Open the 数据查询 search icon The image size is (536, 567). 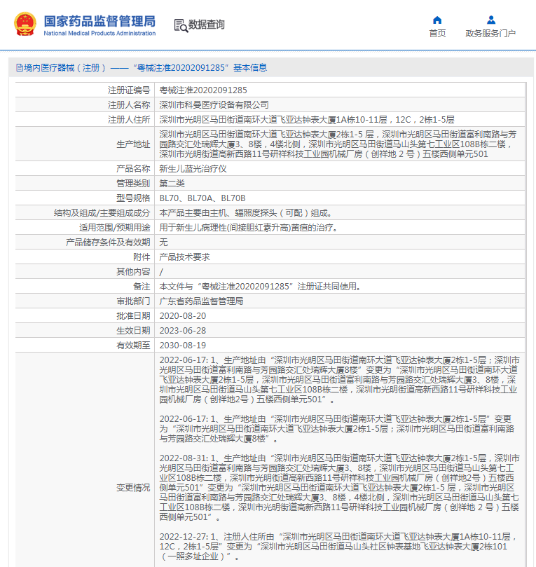(x=181, y=26)
